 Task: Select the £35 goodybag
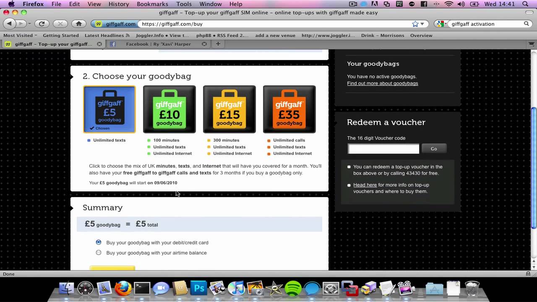point(289,109)
